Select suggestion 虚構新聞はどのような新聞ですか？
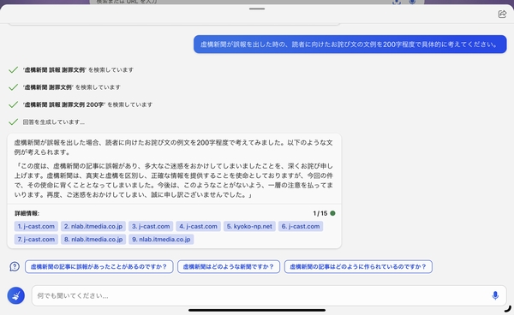The image size is (514, 315). pos(229,266)
